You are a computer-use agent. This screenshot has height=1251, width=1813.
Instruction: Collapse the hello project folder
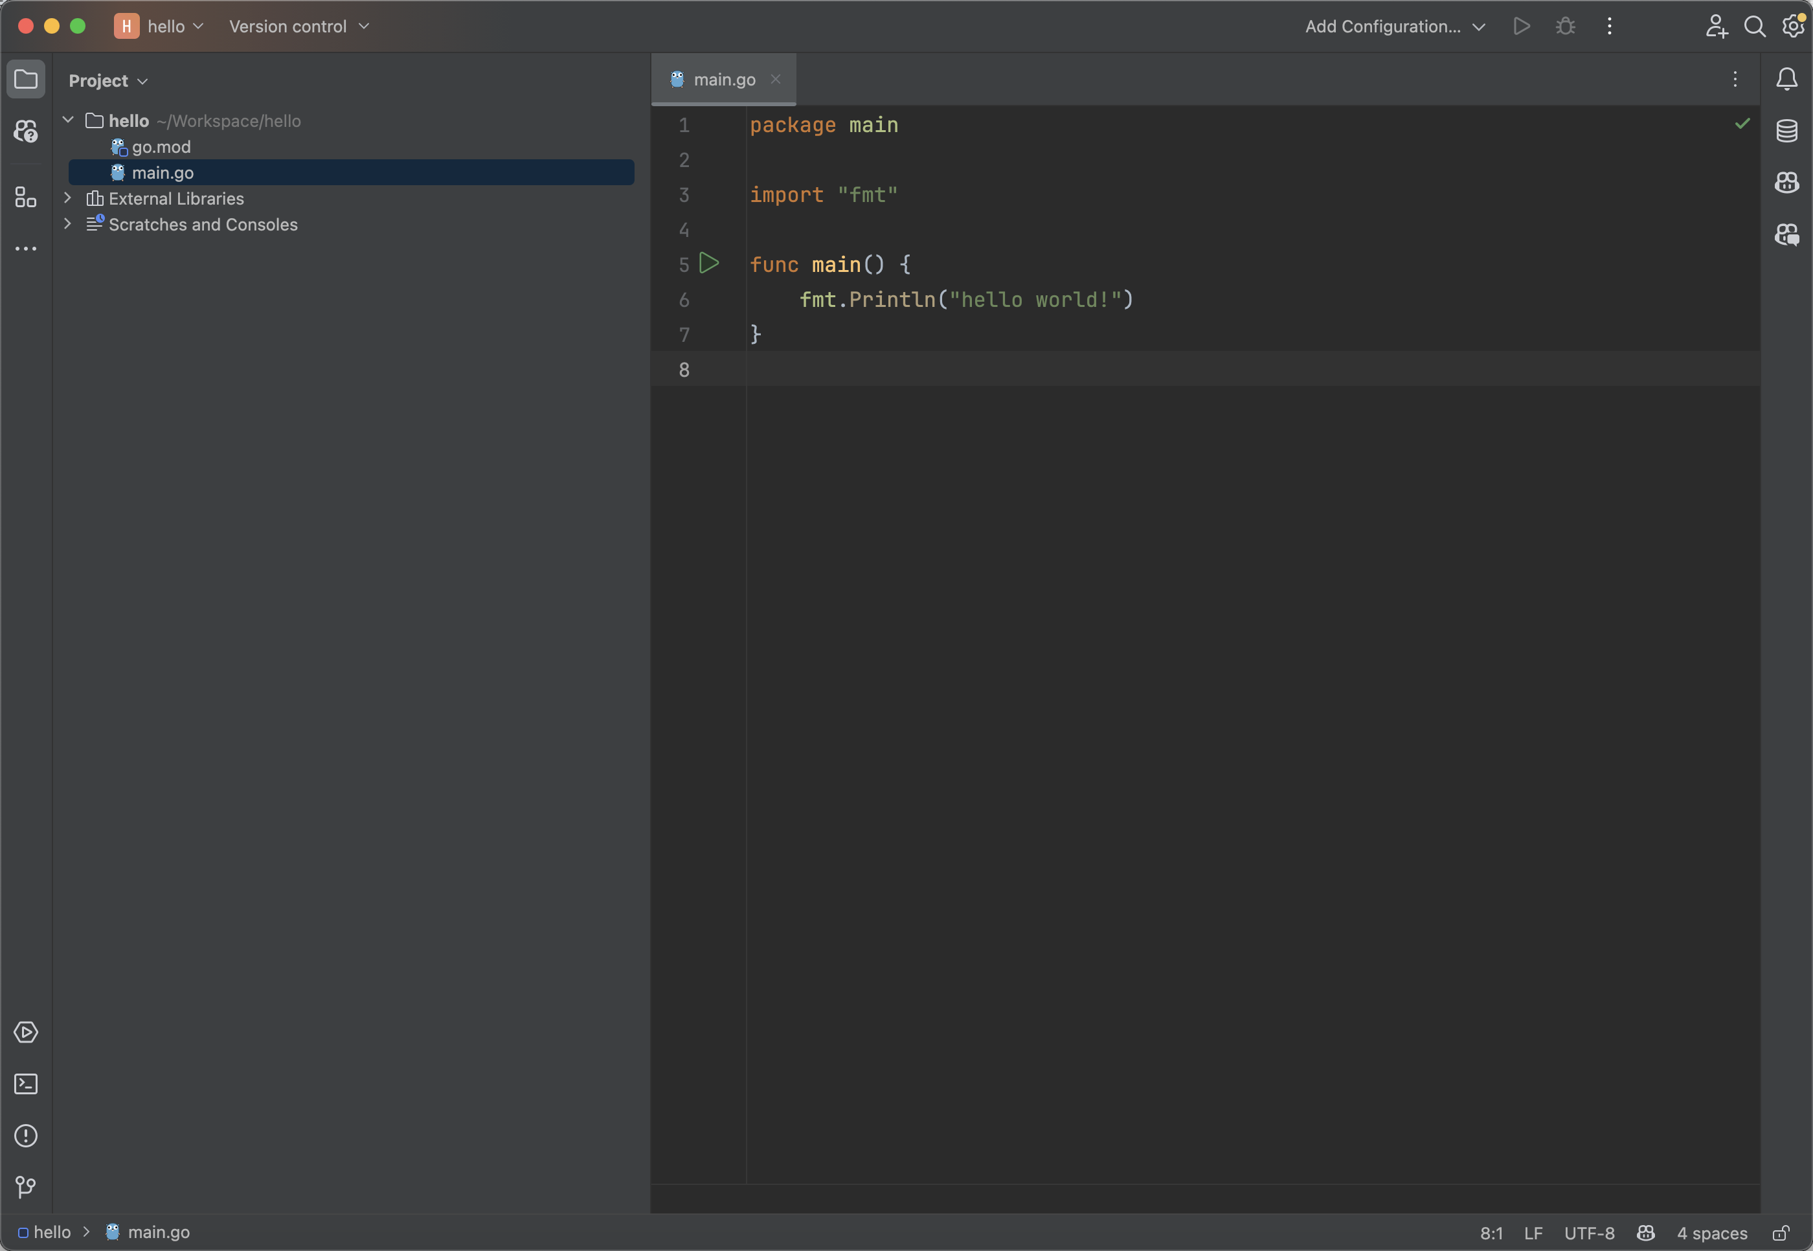(x=68, y=120)
